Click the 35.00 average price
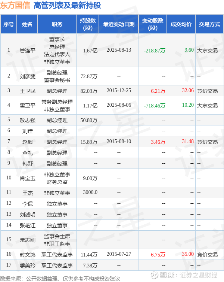The image size is (224, 282). 188,254
